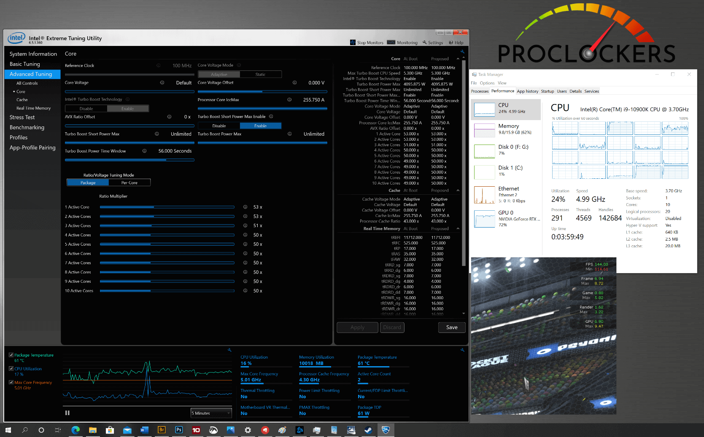Disable Intel Turbo Boost Technology
The width and height of the screenshot is (704, 437).
point(86,109)
